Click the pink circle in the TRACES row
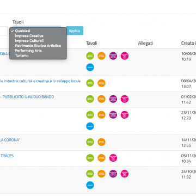Viewport: 196px width, 196px height. tap(113, 158)
